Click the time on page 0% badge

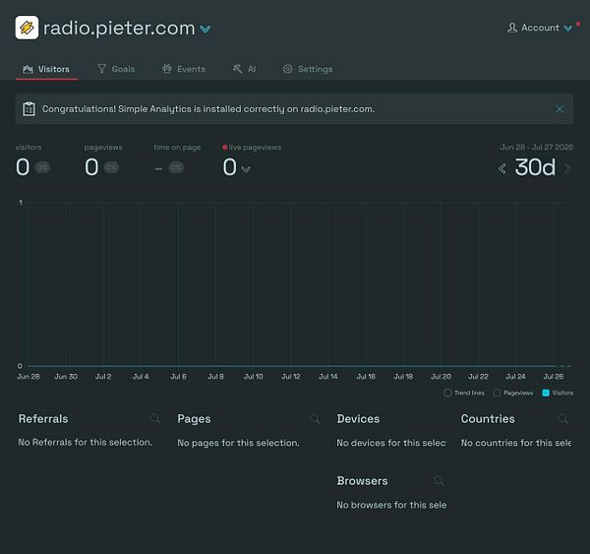[176, 167]
